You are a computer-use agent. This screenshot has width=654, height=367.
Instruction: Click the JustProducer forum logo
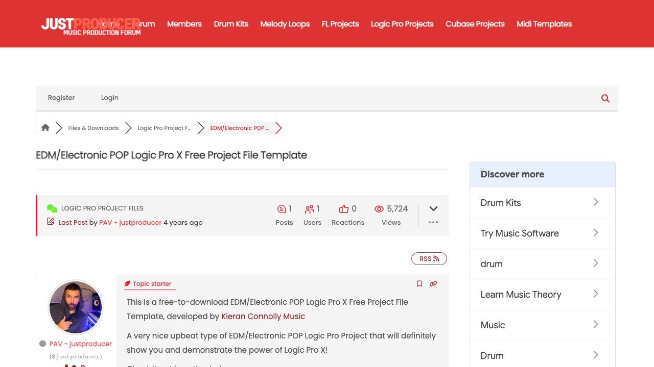(x=91, y=27)
